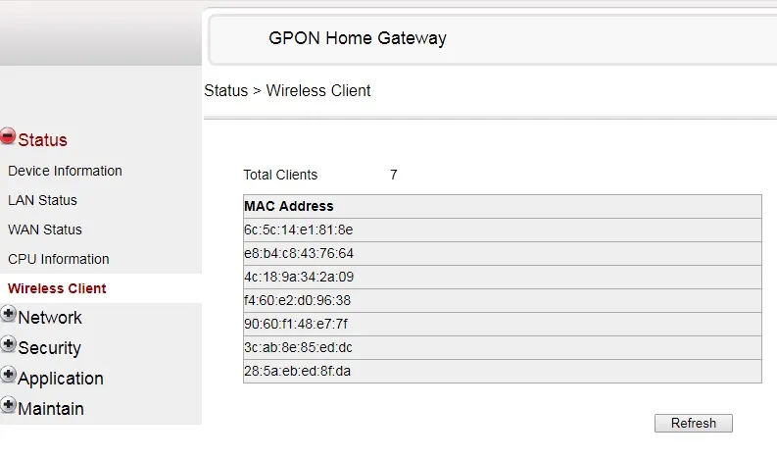Open the Security menu heading
777x459 pixels.
pyautogui.click(x=49, y=348)
